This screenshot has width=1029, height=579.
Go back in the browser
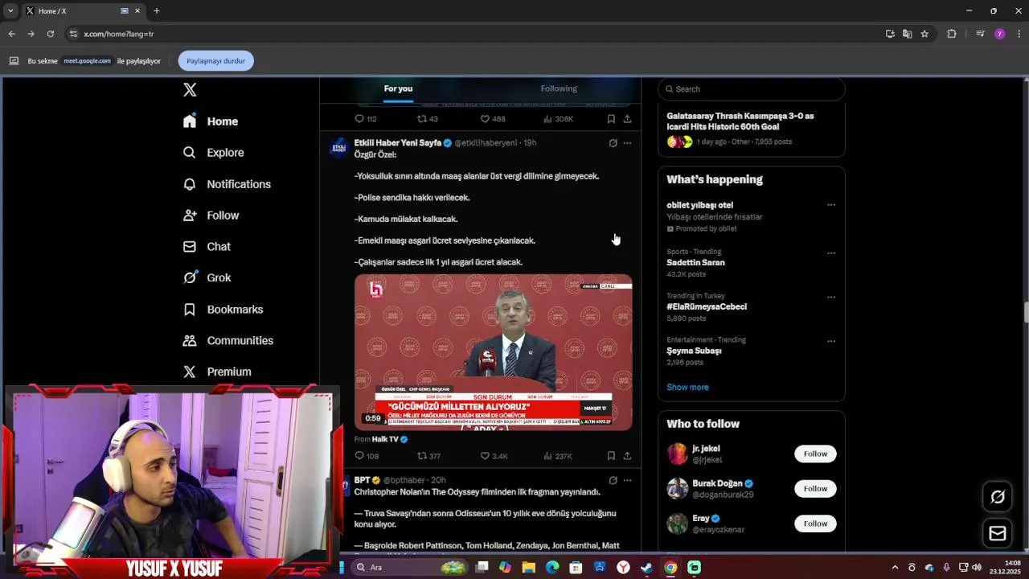[x=11, y=34]
